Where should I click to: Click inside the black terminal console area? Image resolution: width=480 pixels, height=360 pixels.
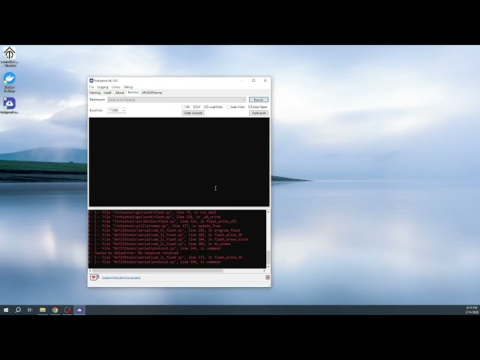coord(179,162)
